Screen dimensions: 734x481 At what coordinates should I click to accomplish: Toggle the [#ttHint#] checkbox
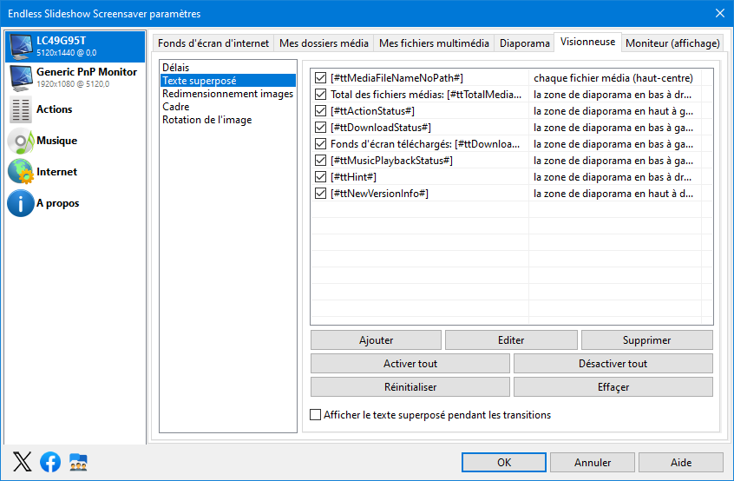point(321,177)
